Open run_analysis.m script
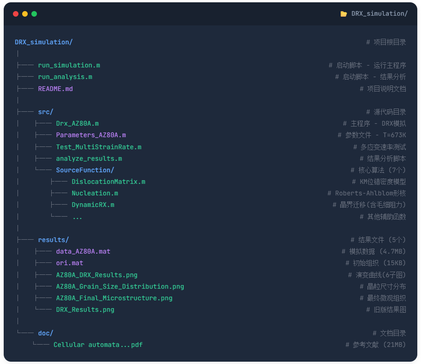 click(x=65, y=77)
